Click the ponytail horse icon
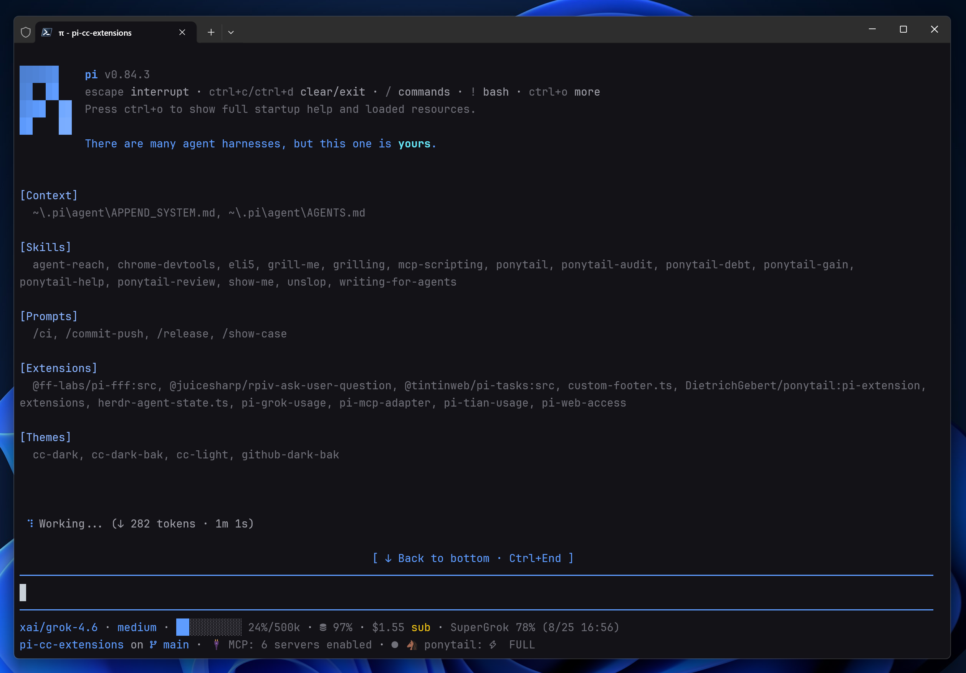This screenshot has height=673, width=966. pos(412,645)
